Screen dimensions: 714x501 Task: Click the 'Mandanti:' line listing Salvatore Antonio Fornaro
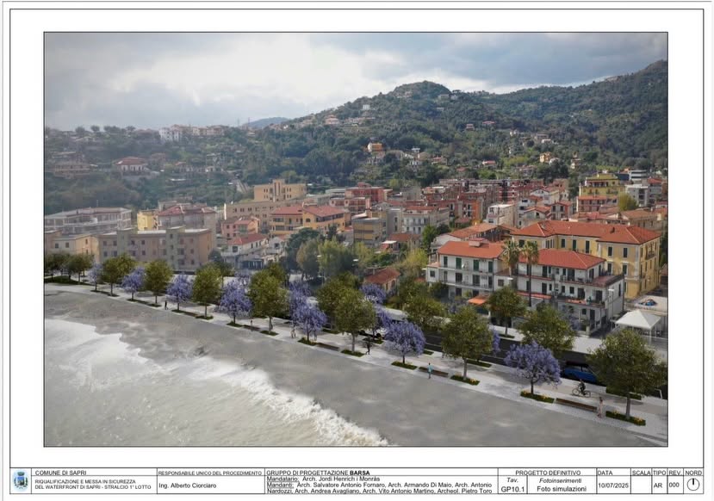coord(379,485)
